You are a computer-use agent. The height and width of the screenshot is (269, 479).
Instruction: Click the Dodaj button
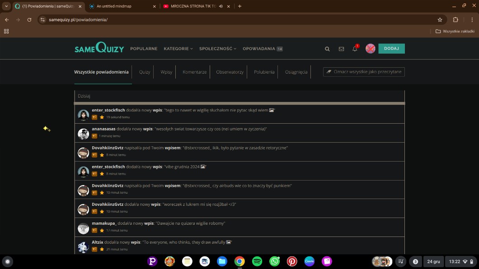coord(391,49)
